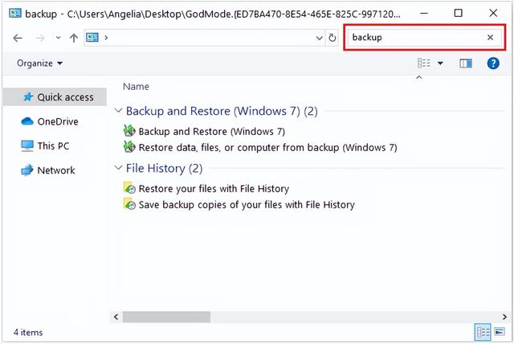Viewport: 514px width, 344px height.
Task: Sort by the Name column header
Action: pyautogui.click(x=136, y=87)
